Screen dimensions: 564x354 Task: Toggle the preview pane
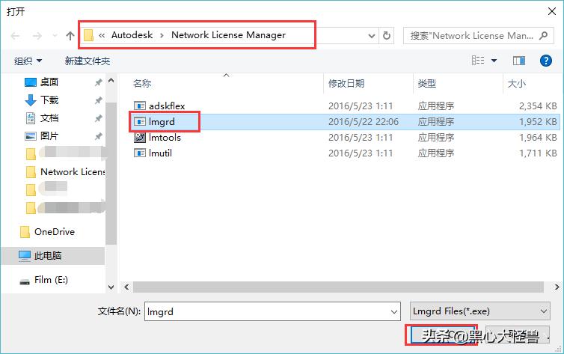click(518, 61)
